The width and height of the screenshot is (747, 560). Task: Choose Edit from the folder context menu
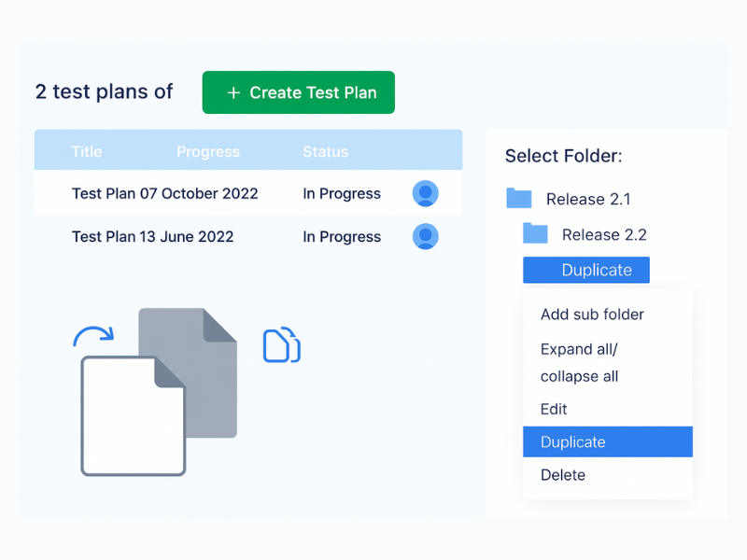click(x=553, y=409)
